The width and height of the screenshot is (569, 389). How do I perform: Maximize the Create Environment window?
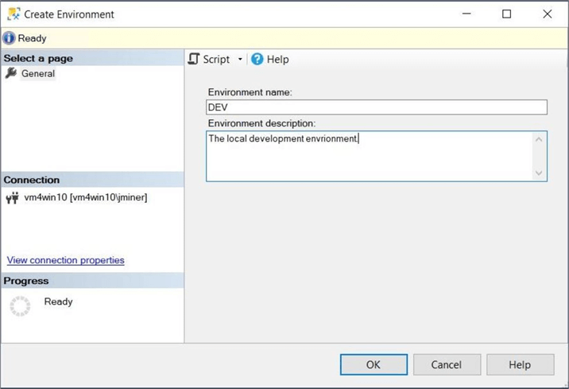coord(506,14)
